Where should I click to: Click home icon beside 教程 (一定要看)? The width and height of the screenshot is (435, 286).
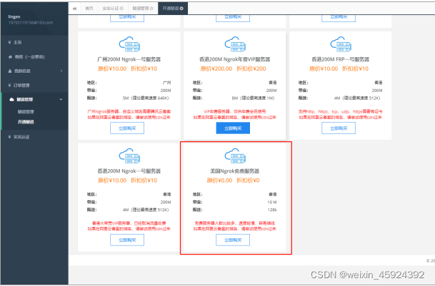(10, 57)
